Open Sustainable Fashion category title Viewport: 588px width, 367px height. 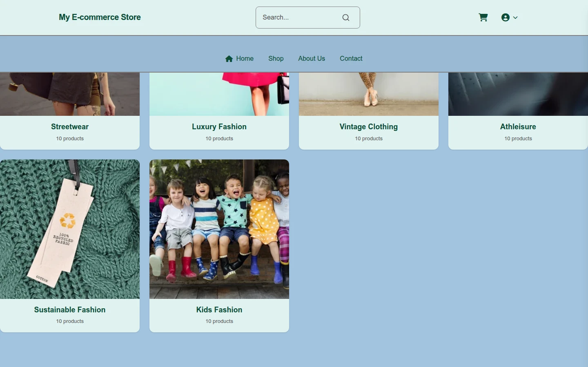click(x=70, y=310)
